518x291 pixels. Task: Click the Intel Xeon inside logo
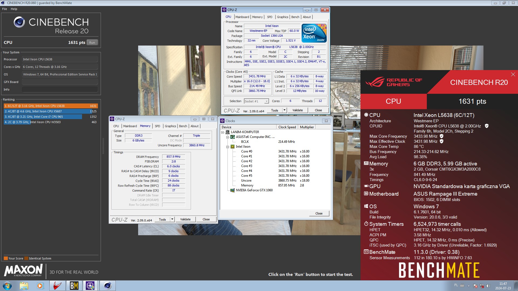tap(314, 33)
